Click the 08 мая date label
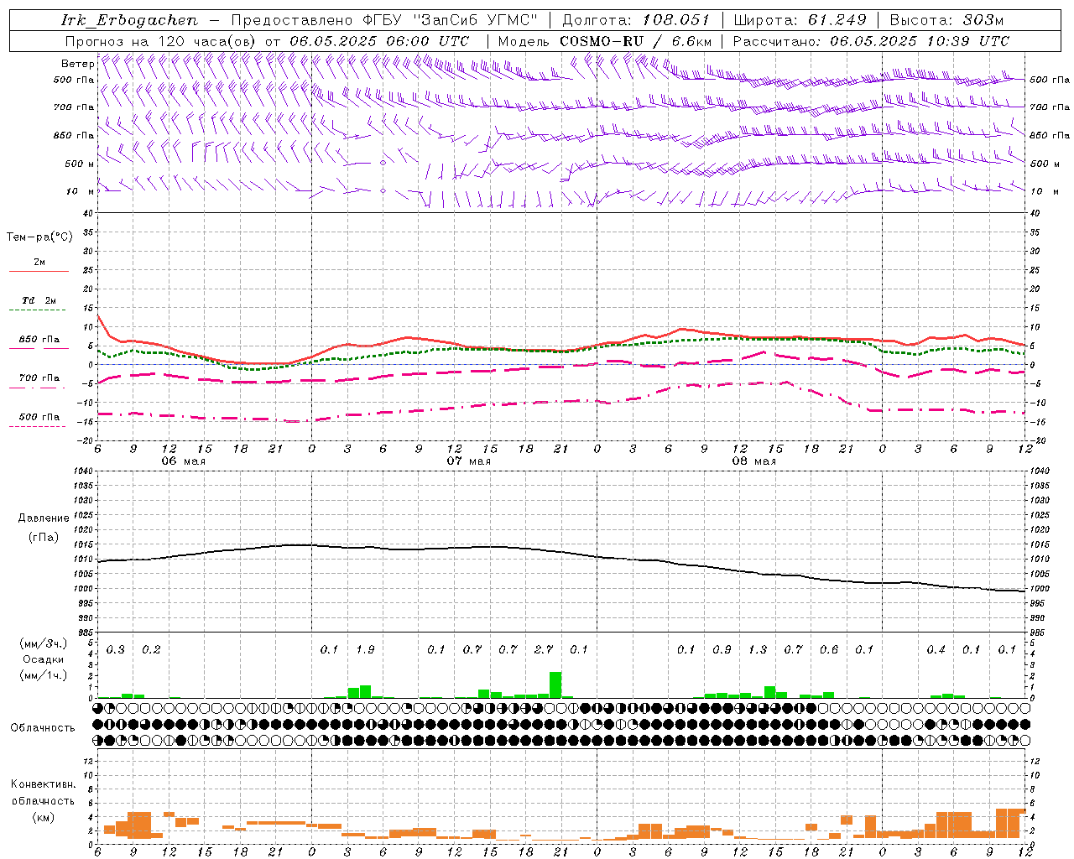This screenshot has width=1074, height=859. click(753, 461)
